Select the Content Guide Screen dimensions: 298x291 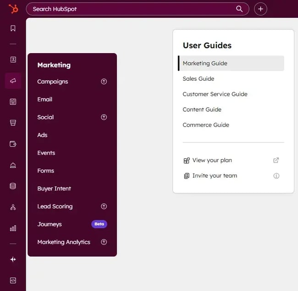click(202, 110)
